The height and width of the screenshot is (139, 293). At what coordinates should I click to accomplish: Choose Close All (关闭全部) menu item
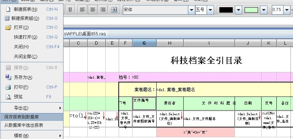[x=32, y=56]
